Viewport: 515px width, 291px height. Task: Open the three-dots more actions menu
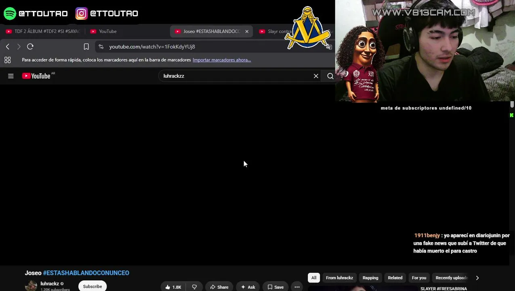297,287
